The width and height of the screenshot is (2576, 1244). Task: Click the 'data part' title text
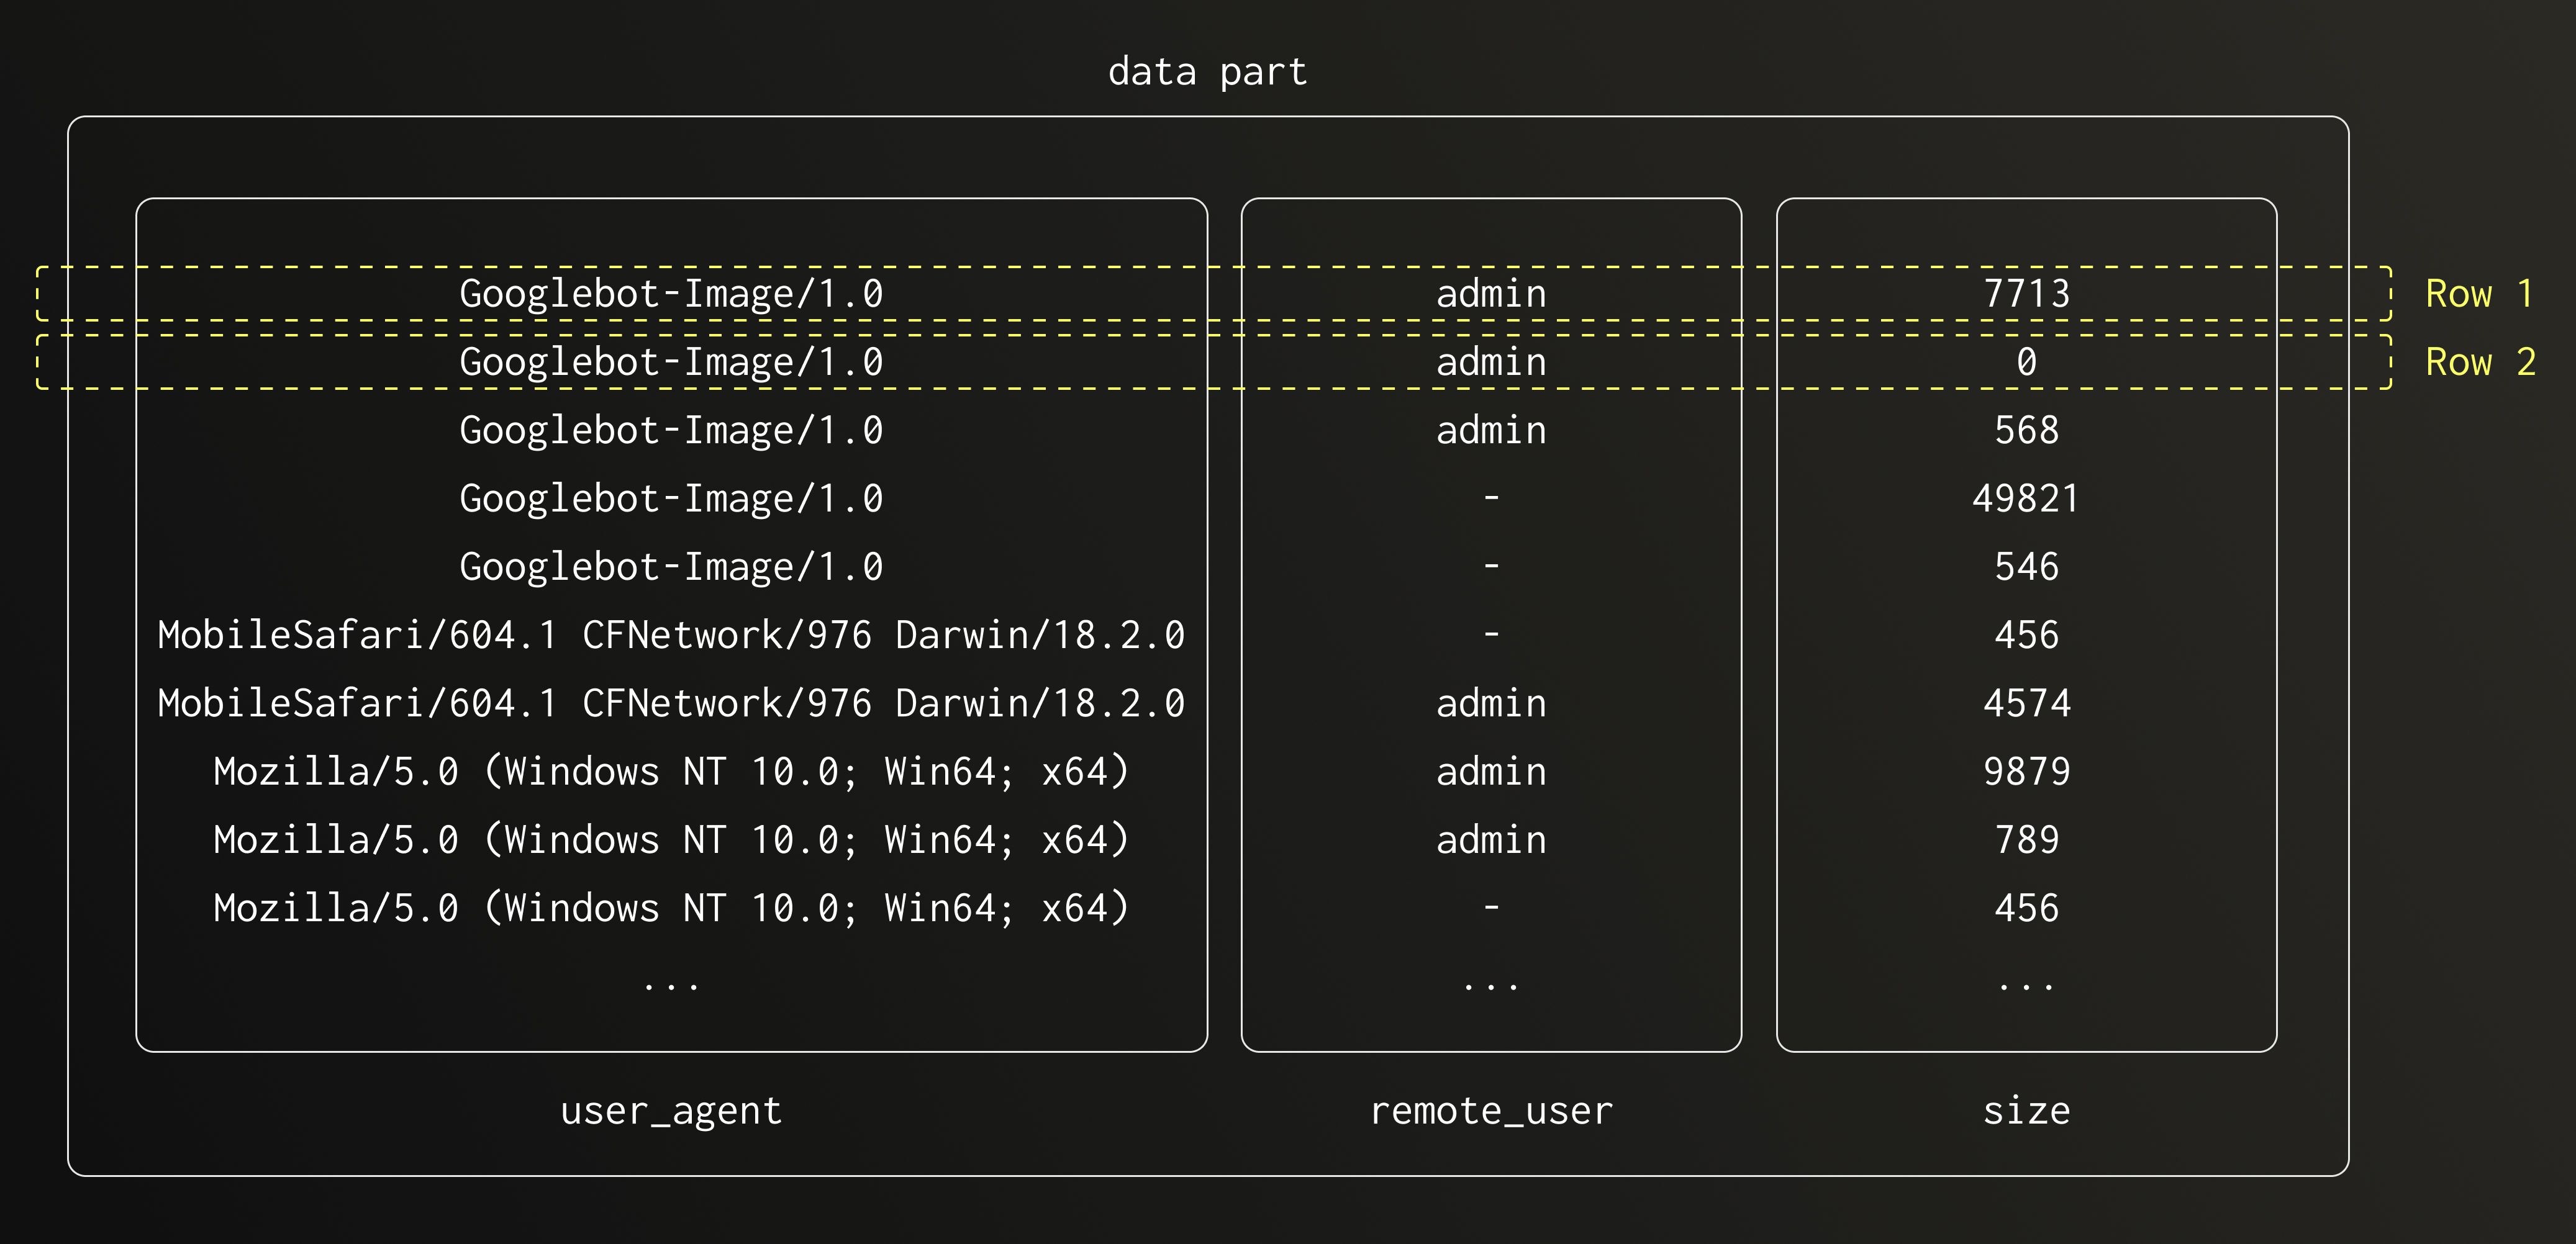click(1207, 72)
